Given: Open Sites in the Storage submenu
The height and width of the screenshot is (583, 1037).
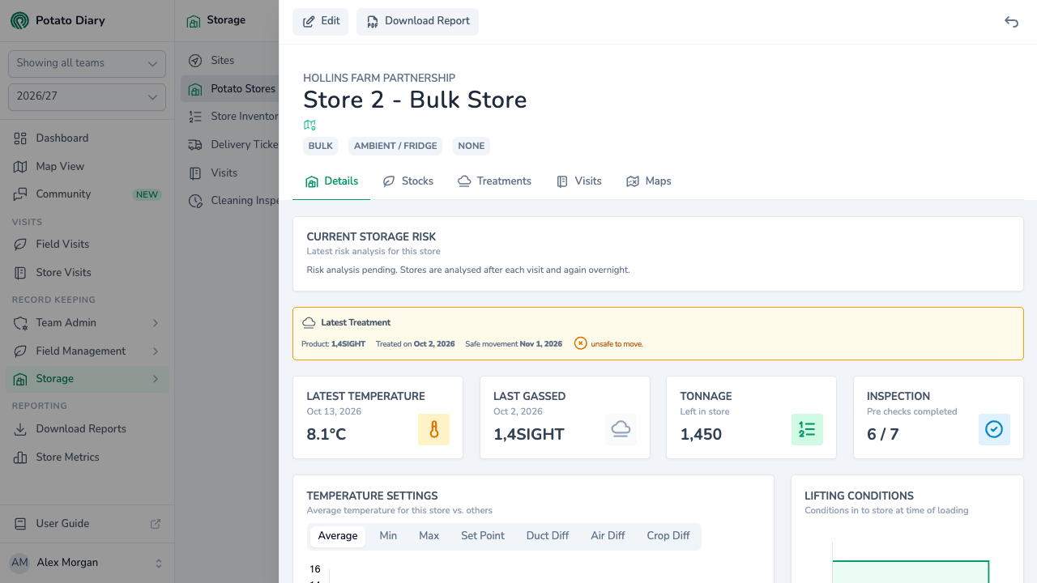Looking at the screenshot, I should [x=230, y=61].
